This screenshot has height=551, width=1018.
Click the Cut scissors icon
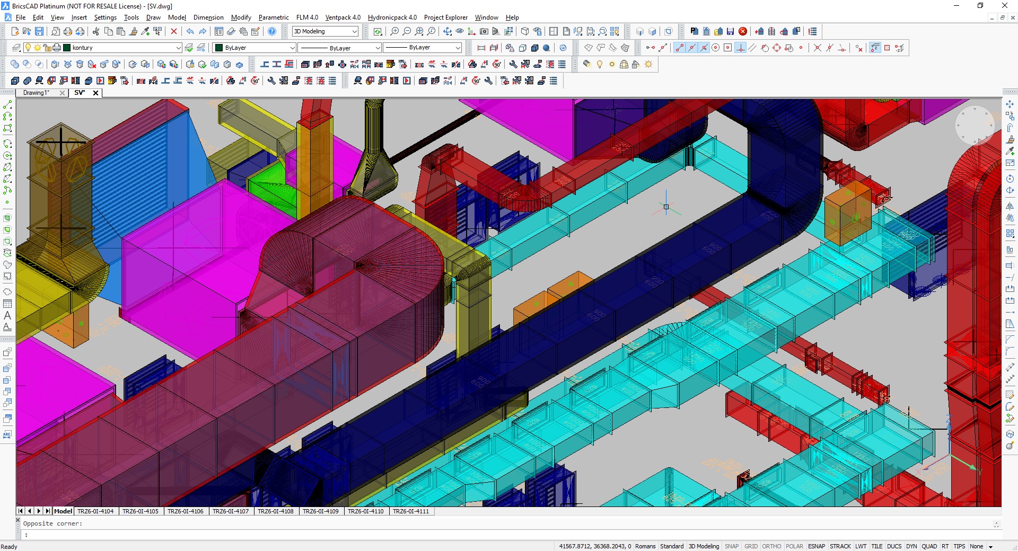click(96, 32)
